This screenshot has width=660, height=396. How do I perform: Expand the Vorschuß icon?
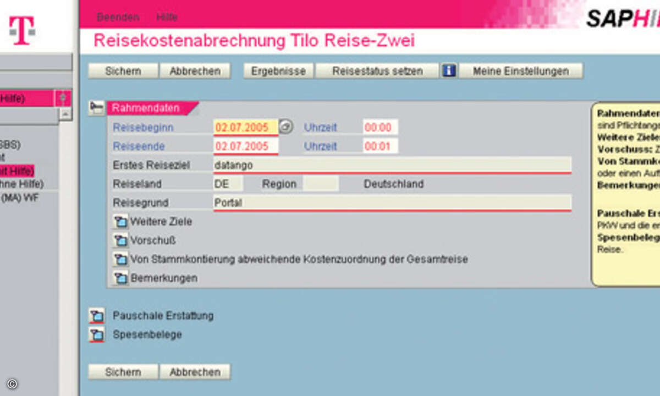(x=120, y=241)
